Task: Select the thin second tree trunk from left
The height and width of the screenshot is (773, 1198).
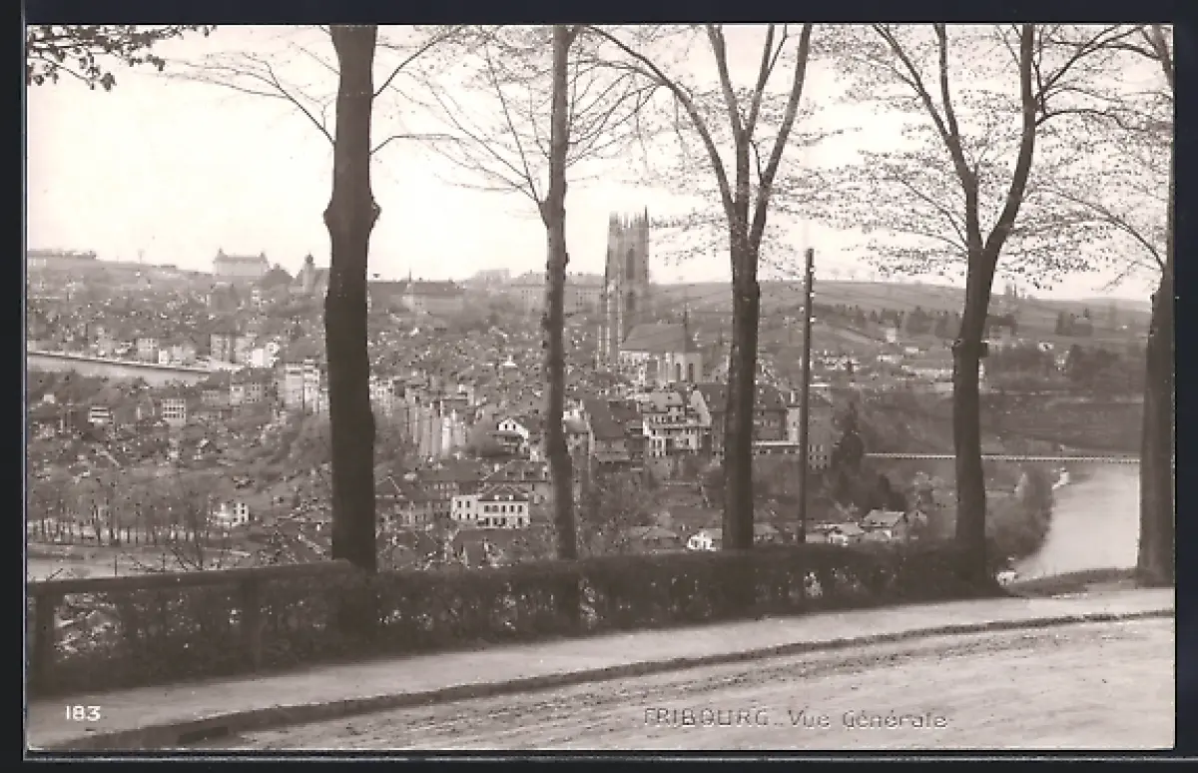Action: pos(558,300)
